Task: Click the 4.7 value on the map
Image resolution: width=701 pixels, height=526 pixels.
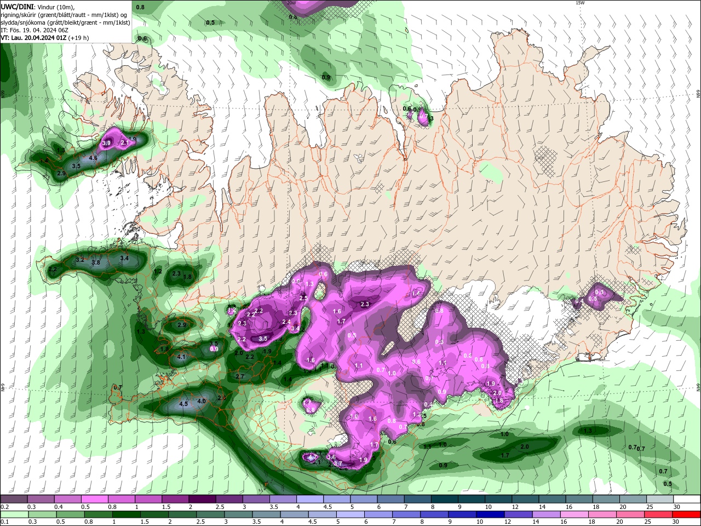Action: [313, 457]
